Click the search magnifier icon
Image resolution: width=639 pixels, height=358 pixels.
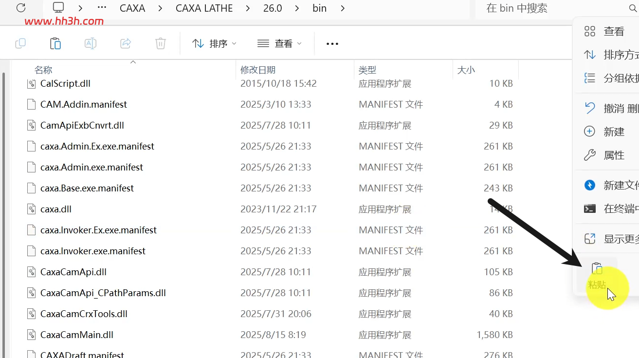(x=633, y=8)
